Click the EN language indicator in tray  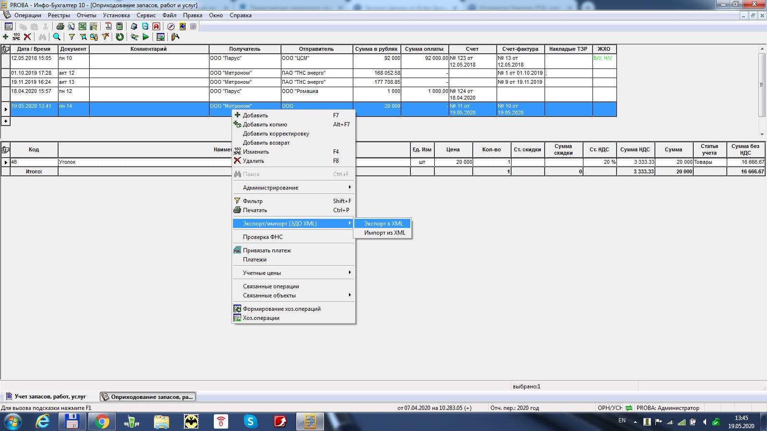pyautogui.click(x=622, y=420)
